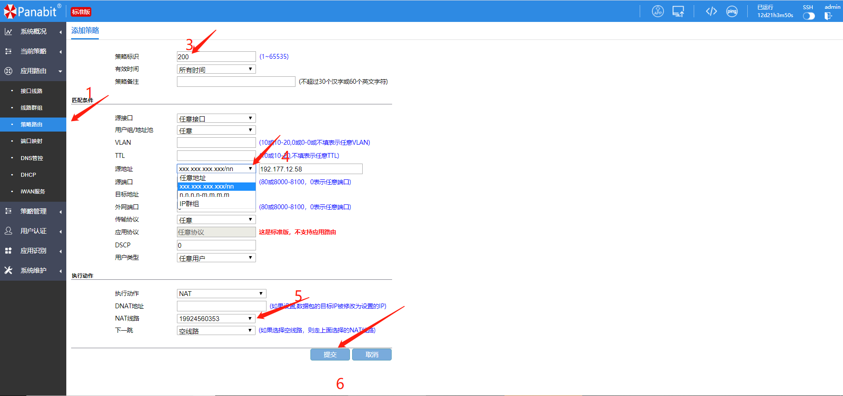Open the NAT线路 dropdown
Viewport: 843px width, 396px height.
click(216, 319)
